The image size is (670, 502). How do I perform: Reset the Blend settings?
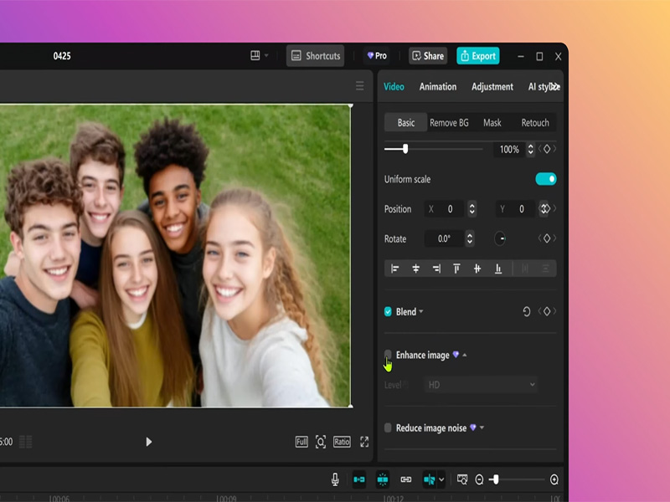point(527,311)
